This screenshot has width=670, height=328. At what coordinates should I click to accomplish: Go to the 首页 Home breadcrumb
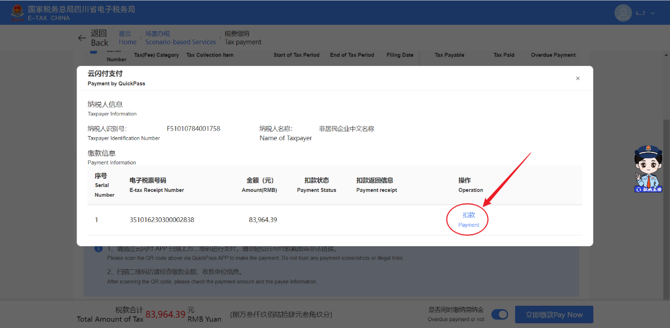[127, 37]
